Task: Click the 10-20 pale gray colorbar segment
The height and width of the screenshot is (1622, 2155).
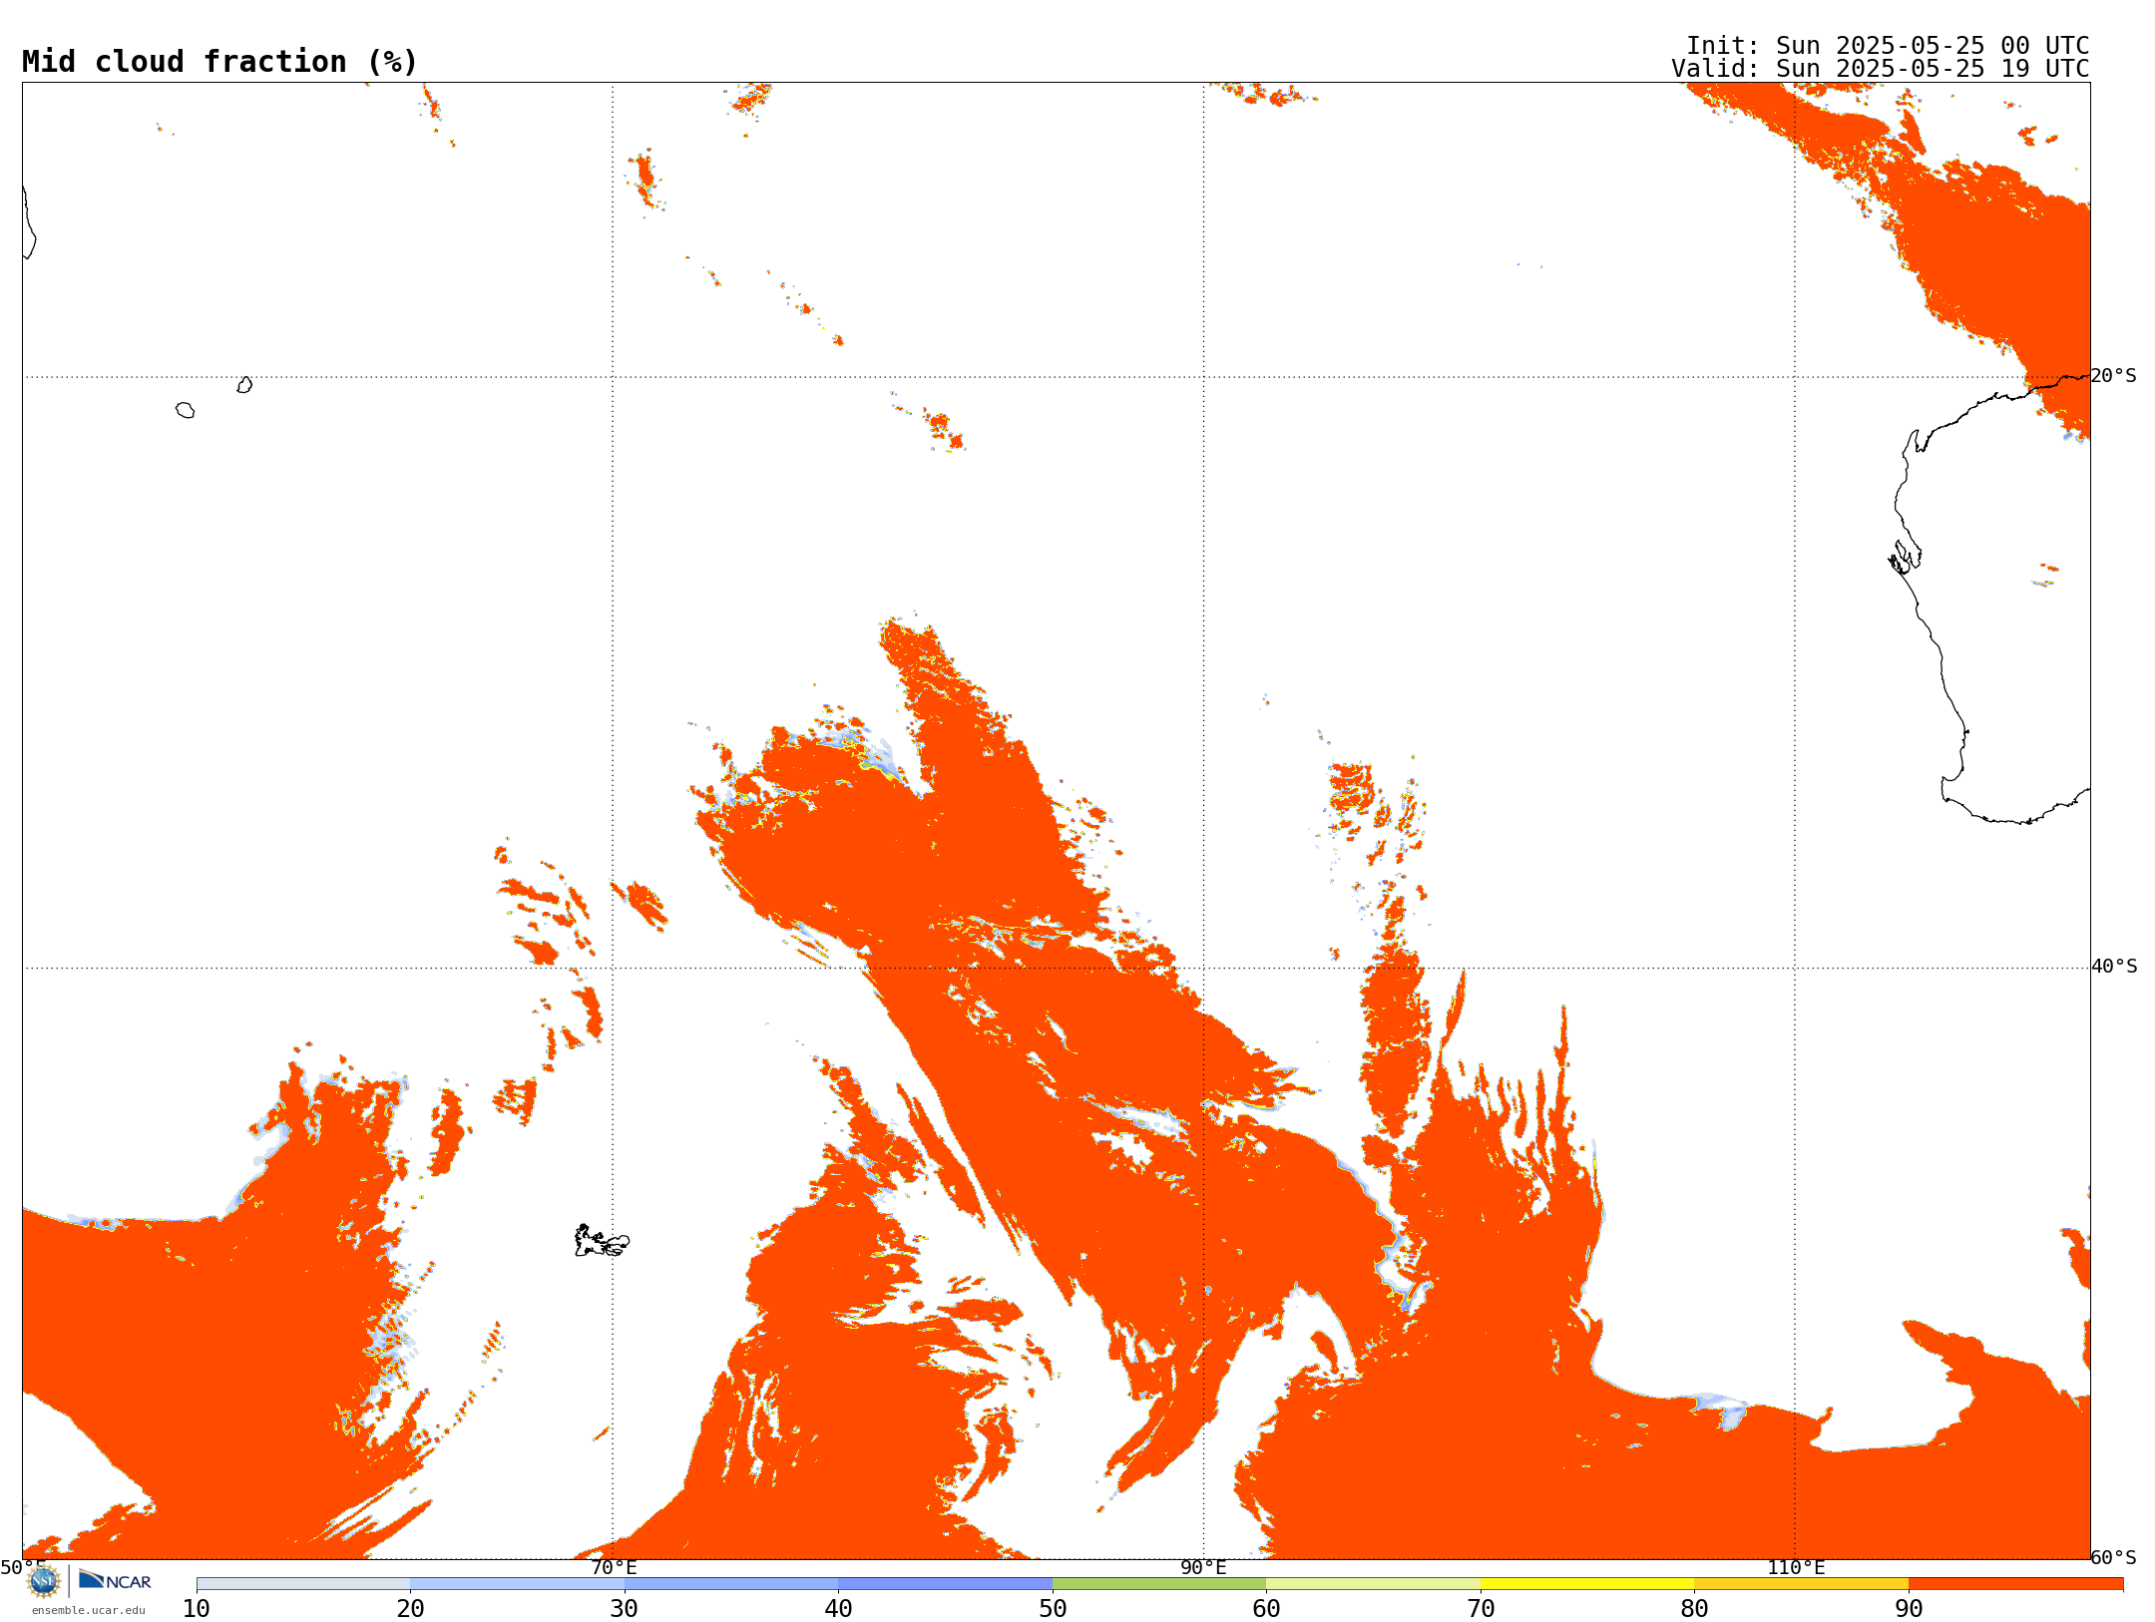Action: (303, 1584)
